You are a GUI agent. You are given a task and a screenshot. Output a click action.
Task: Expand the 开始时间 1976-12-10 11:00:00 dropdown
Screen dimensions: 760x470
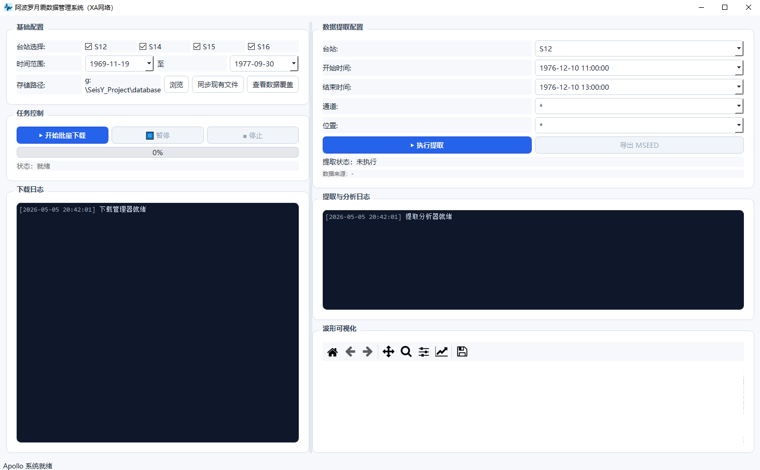point(739,68)
